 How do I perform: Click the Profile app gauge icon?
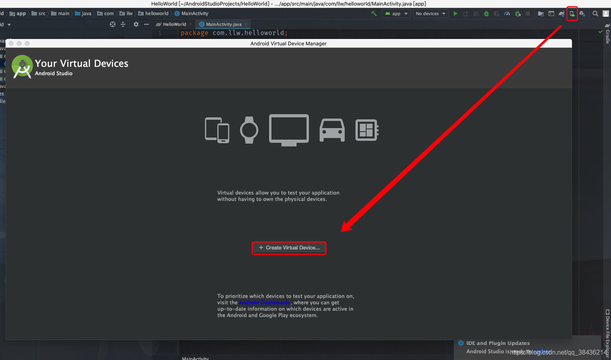(x=507, y=14)
